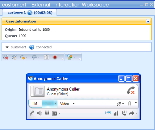Viewport: 155px width, 130px height.
Task: Show the Communicator dial pad
Action: coord(47,113)
